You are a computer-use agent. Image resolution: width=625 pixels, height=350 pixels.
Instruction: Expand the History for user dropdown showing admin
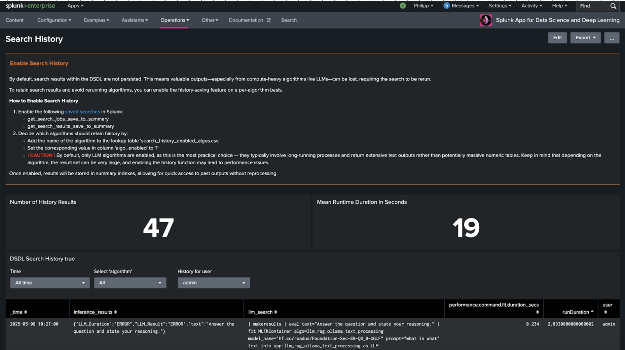click(x=214, y=283)
